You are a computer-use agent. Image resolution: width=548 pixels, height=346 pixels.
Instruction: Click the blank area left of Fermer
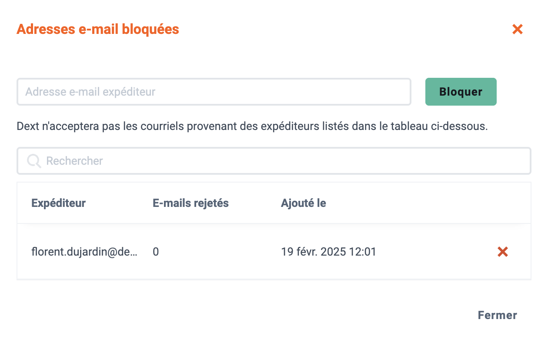point(244,315)
